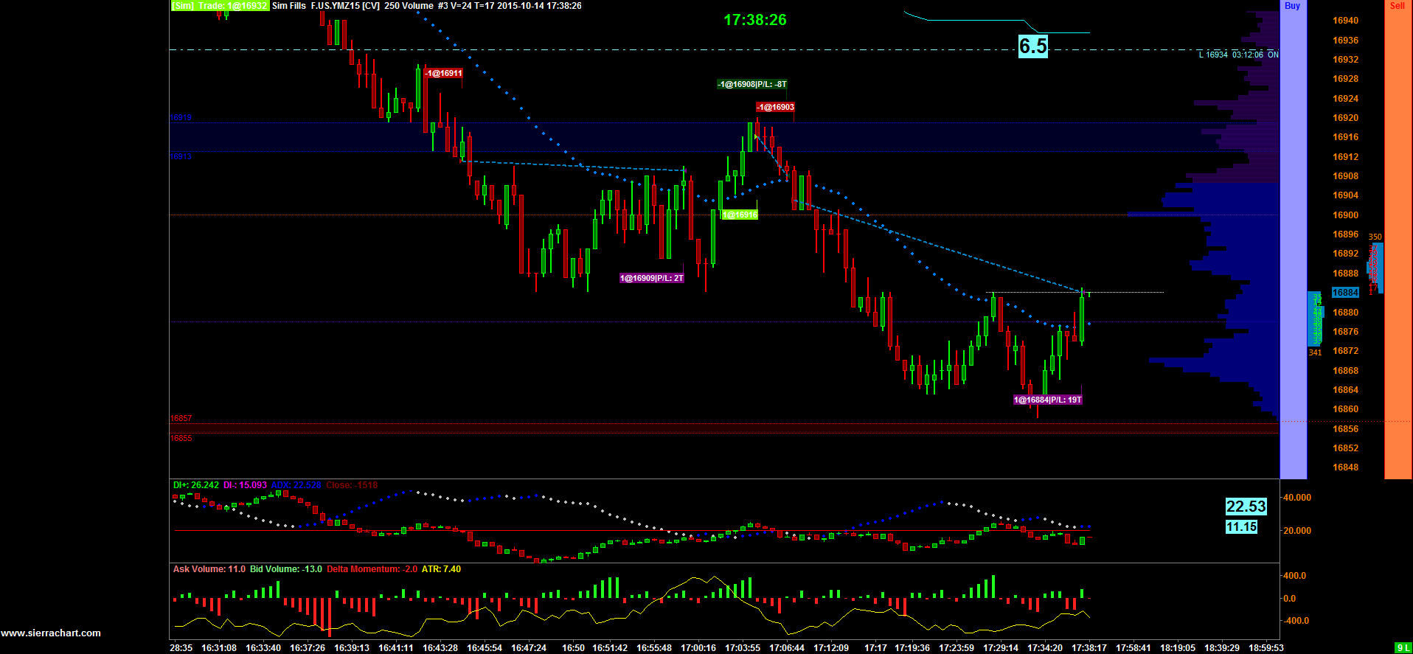
Task: Click price 16848 on the price scale
Action: click(x=1345, y=467)
